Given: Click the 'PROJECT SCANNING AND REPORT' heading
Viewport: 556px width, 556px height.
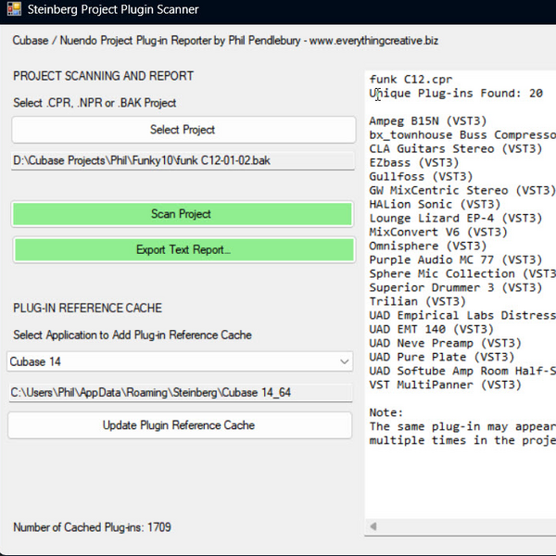Looking at the screenshot, I should [103, 76].
